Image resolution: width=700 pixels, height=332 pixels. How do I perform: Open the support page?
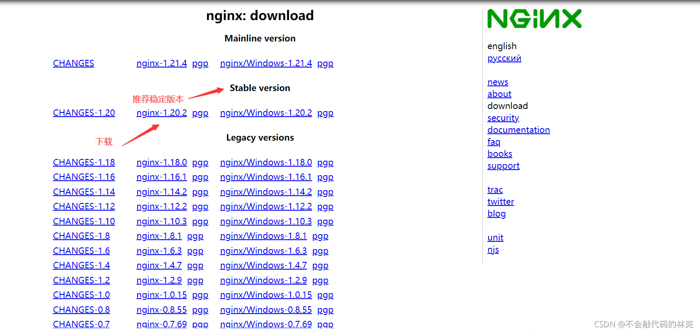(x=503, y=166)
